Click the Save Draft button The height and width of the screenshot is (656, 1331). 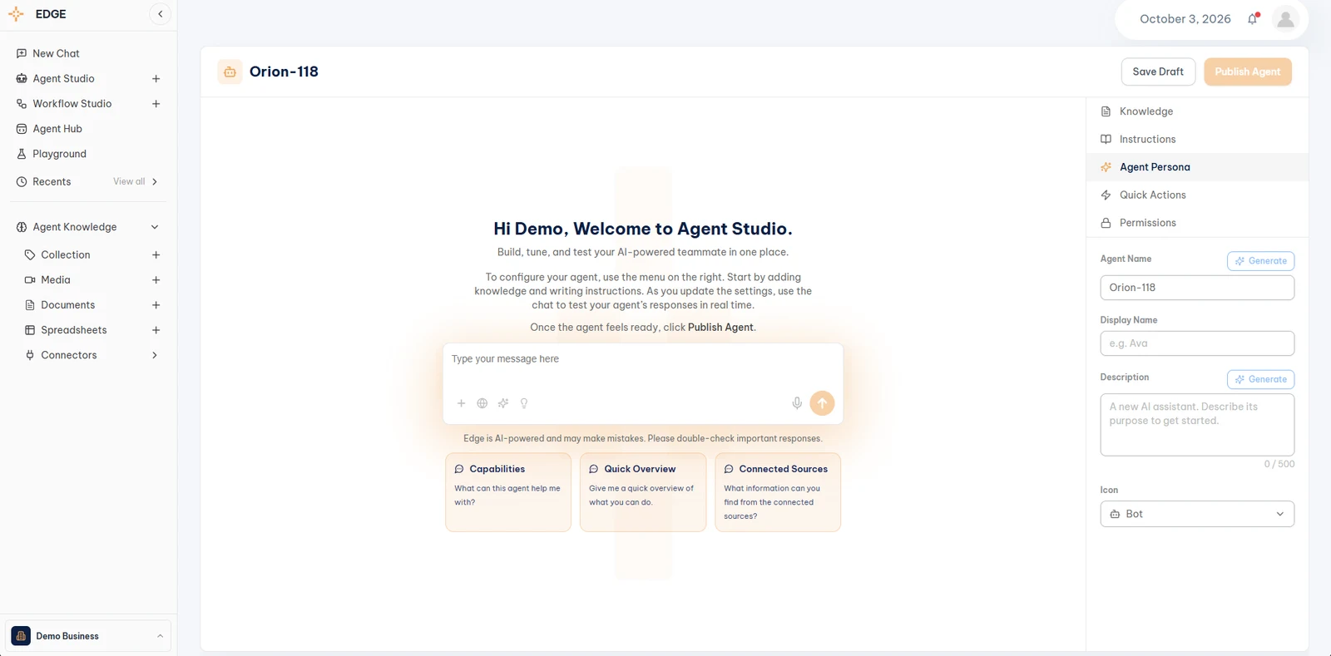coord(1158,72)
